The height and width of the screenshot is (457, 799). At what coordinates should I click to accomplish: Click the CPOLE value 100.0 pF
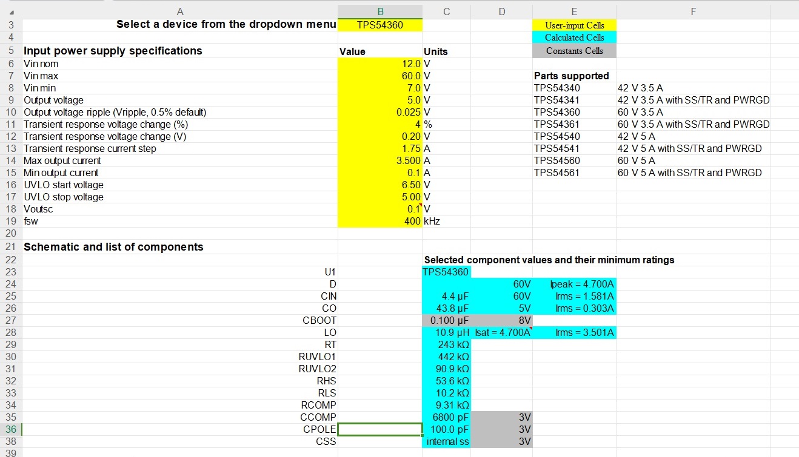447,429
